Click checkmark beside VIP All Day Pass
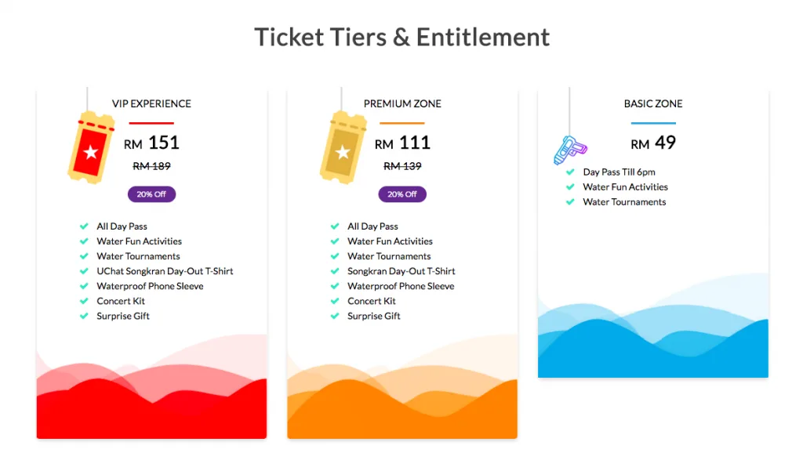 coord(84,226)
